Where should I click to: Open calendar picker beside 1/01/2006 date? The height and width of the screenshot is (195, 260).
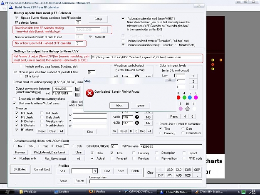77,89
